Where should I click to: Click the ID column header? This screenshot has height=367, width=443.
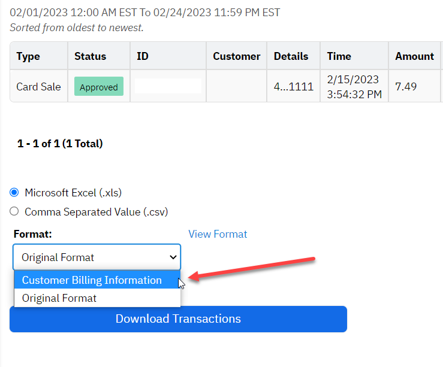click(x=168, y=56)
